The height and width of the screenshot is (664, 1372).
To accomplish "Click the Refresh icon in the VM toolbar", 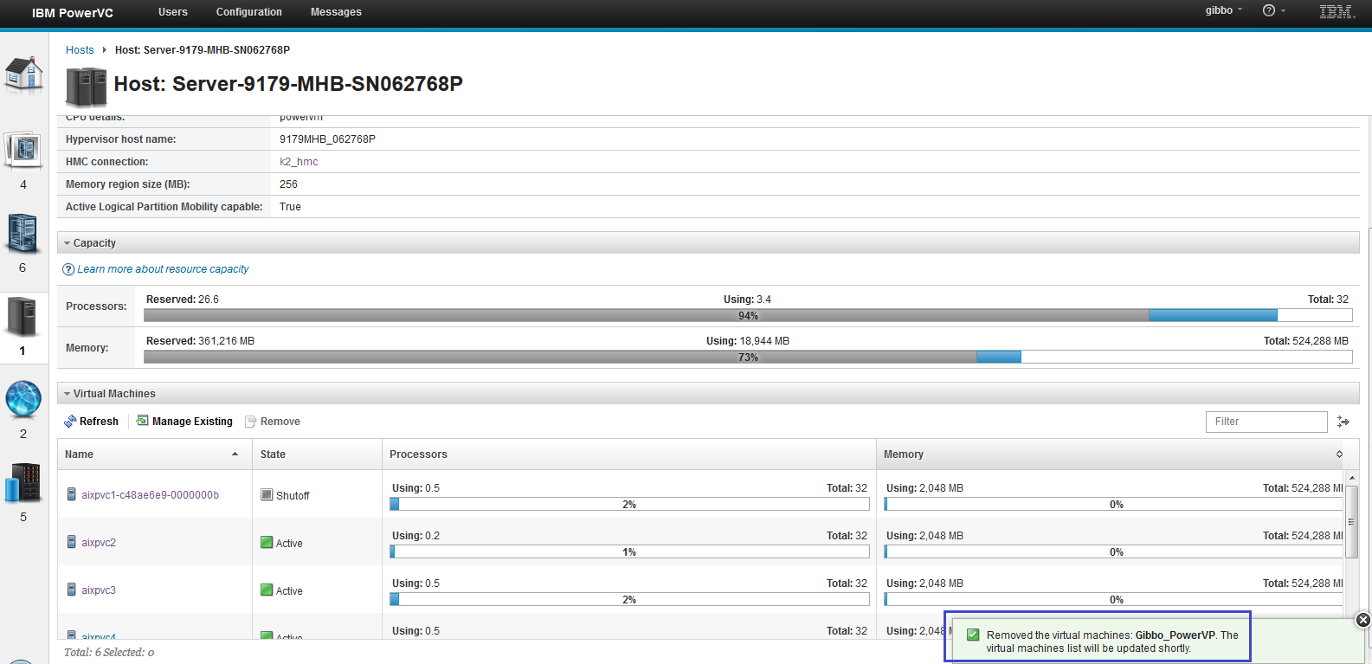I will click(70, 422).
